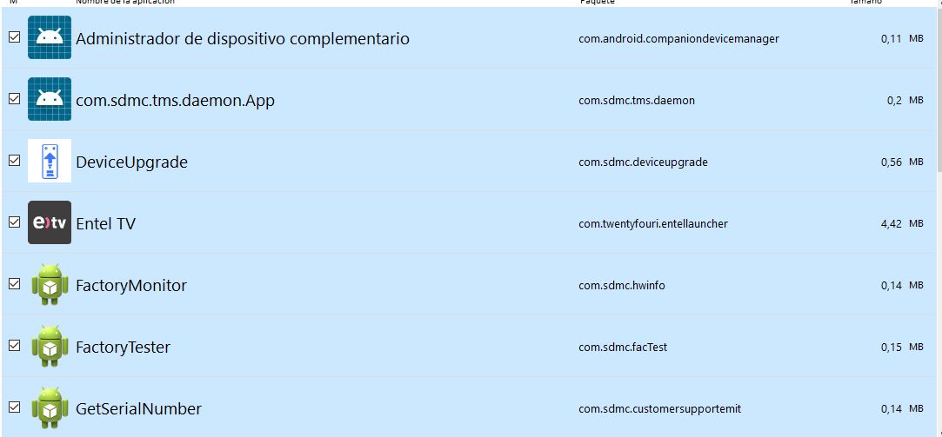Deselect the Entel TV checkbox
This screenshot has width=942, height=437.
tap(14, 222)
